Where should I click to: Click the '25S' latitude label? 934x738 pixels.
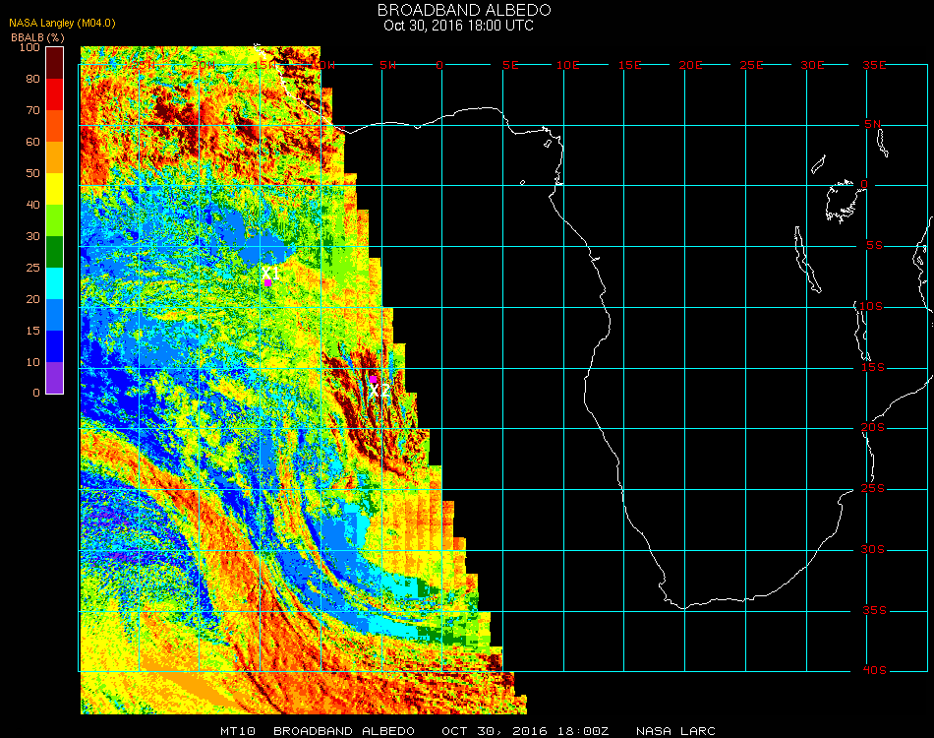pyautogui.click(x=873, y=489)
